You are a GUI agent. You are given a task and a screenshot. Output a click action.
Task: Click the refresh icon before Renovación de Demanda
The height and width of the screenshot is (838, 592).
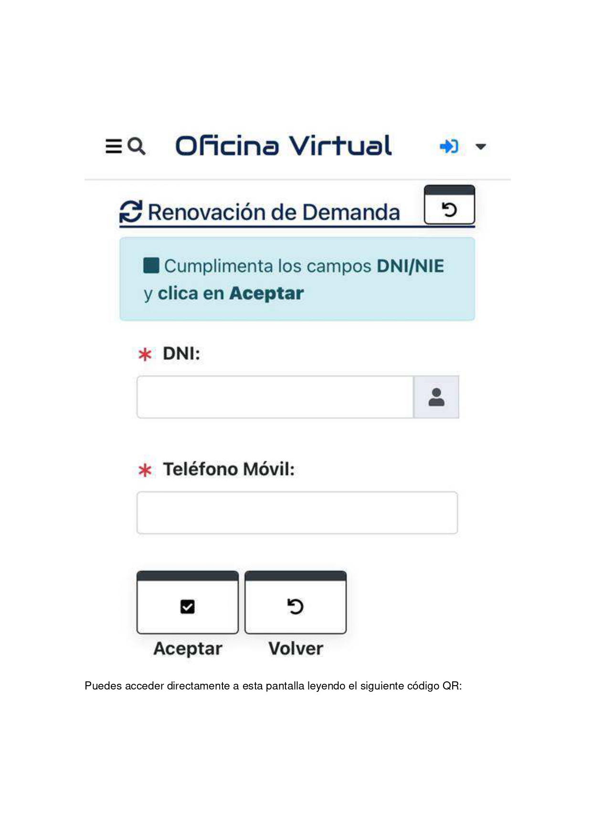131,212
